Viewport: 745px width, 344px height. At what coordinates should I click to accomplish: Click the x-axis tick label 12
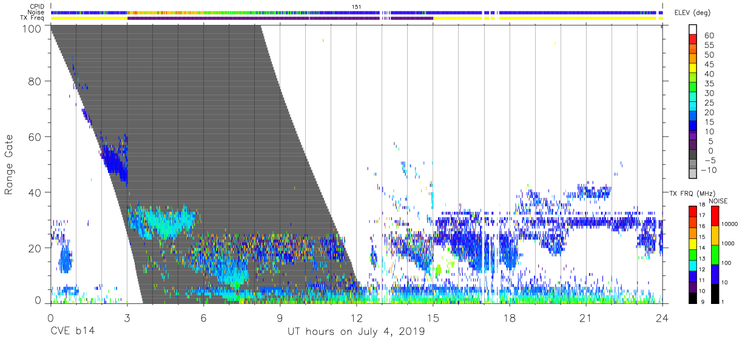pyautogui.click(x=356, y=318)
